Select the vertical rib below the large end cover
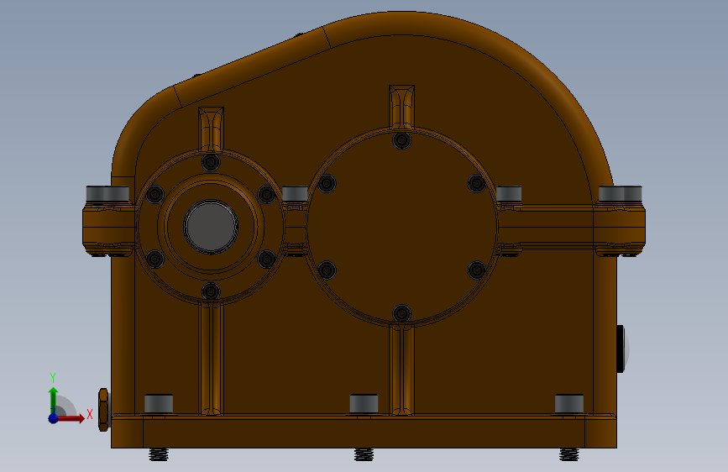This screenshot has height=472, width=728. point(401,370)
